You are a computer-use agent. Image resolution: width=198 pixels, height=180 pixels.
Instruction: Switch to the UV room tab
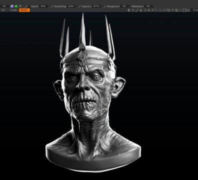[3, 10]
